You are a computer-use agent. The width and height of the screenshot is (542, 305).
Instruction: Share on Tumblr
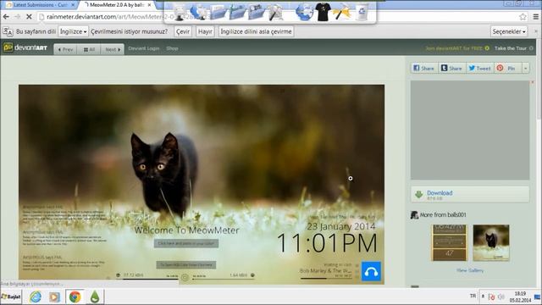pyautogui.click(x=451, y=68)
